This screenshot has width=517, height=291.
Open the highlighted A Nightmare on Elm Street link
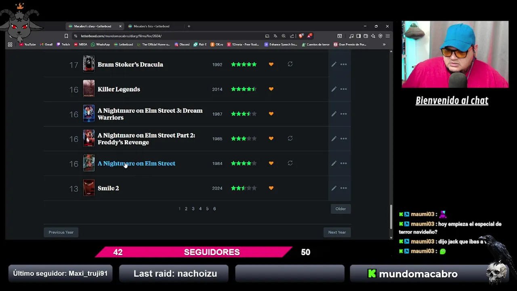(x=137, y=163)
